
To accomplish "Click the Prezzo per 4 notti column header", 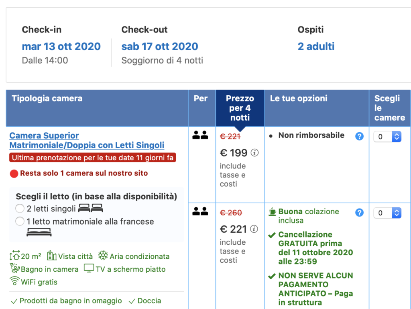I will point(240,108).
